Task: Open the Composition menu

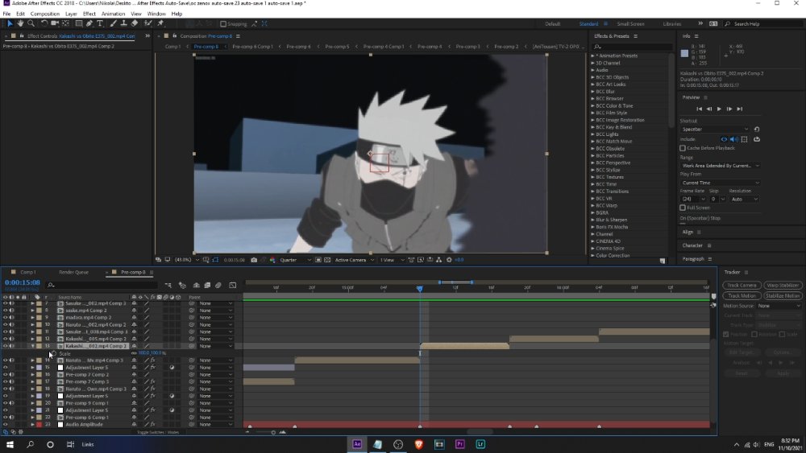Action: [44, 14]
